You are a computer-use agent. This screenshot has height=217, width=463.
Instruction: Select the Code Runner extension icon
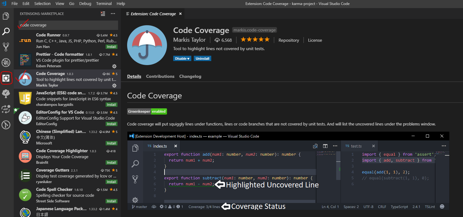[x=25, y=40]
